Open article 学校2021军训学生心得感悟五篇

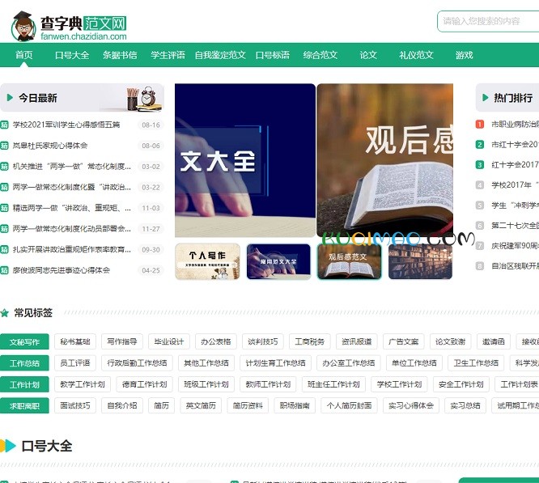tap(66, 125)
